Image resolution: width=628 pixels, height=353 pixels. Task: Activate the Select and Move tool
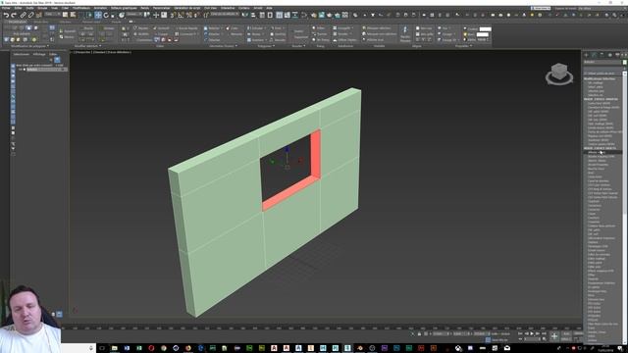pyautogui.click(x=98, y=15)
